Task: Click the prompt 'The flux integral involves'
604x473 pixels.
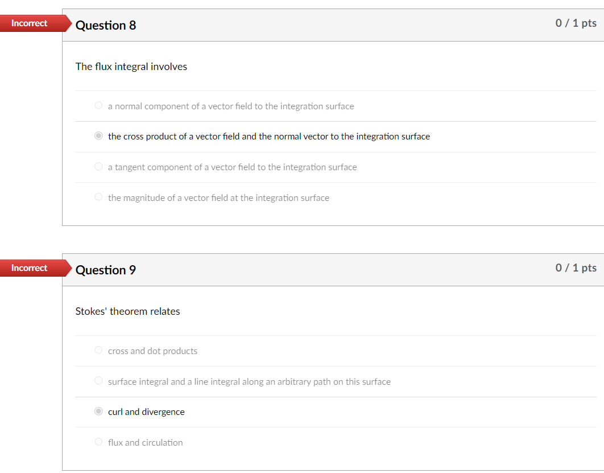Action: click(x=131, y=67)
